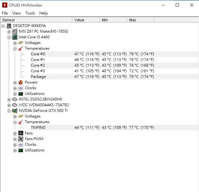
Task: Click the CPU Voltages lightning icon
Action: point(21,43)
